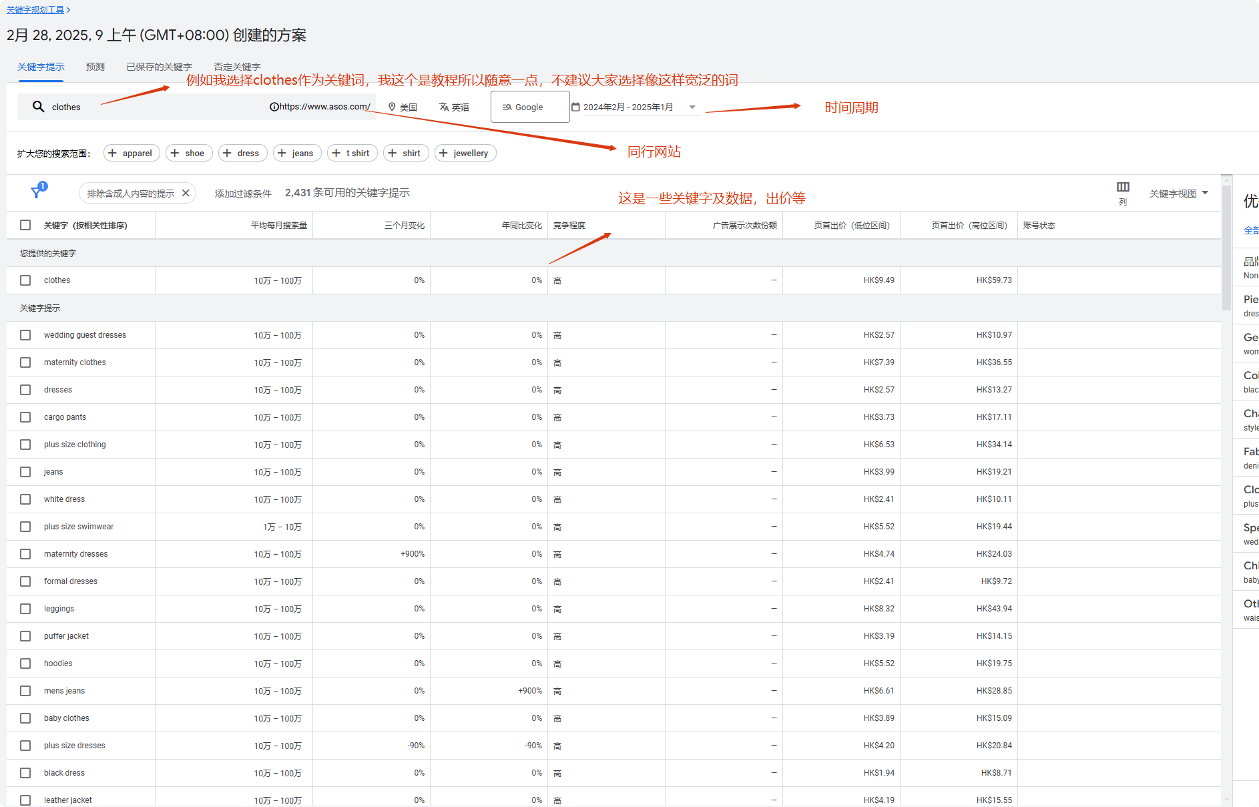Add shoe to broaden search
1259x807 pixels.
pyautogui.click(x=189, y=153)
